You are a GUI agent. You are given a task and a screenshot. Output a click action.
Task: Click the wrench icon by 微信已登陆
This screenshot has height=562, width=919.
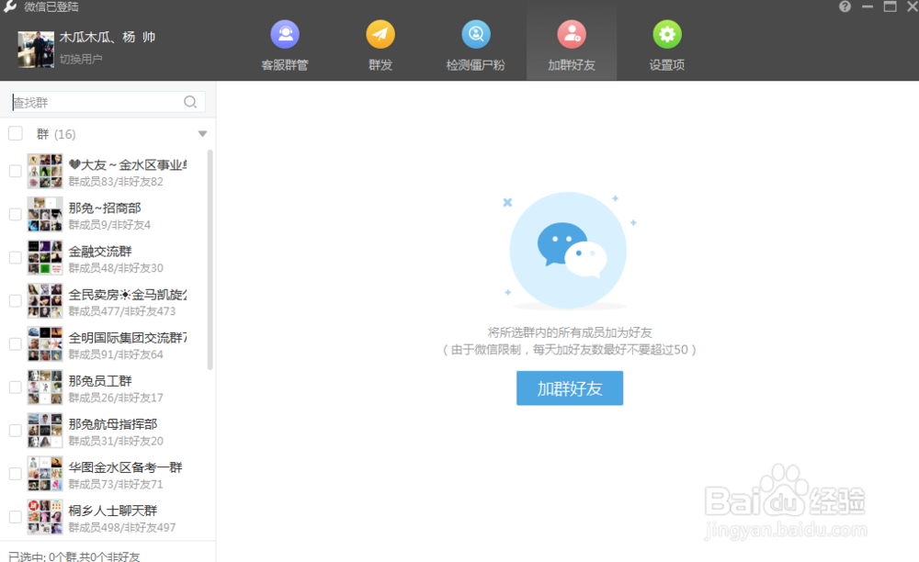point(10,6)
